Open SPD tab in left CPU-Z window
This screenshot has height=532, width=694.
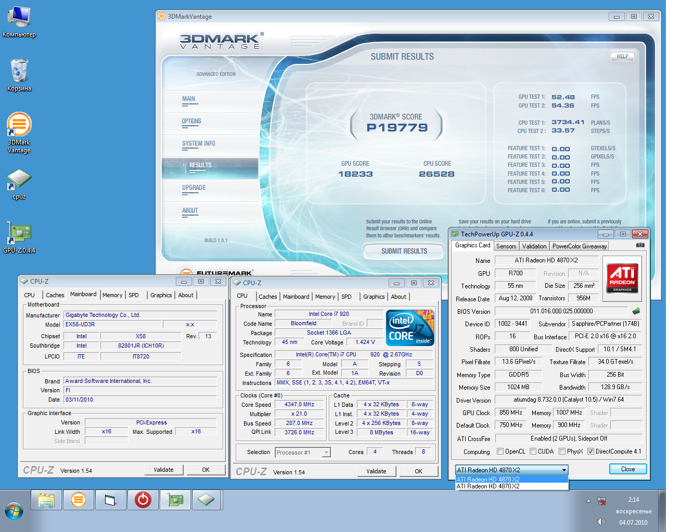click(x=134, y=295)
